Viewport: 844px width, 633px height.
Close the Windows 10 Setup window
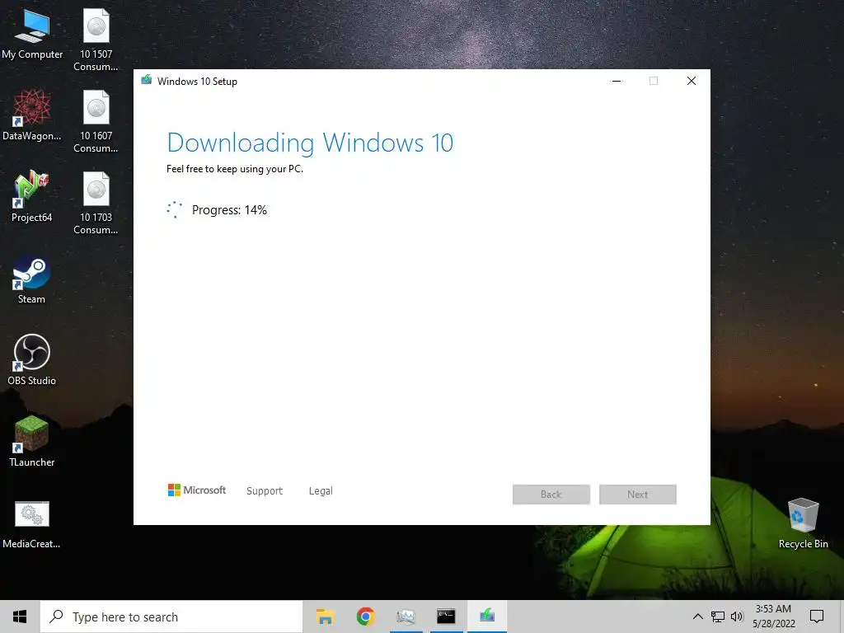(x=692, y=81)
